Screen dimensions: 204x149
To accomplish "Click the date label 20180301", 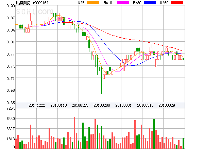I will pos(123,105).
